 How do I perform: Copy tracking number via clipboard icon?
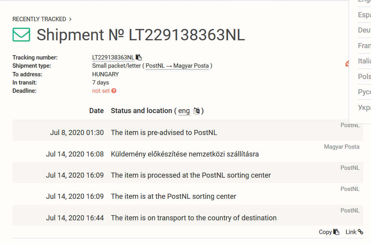click(139, 58)
